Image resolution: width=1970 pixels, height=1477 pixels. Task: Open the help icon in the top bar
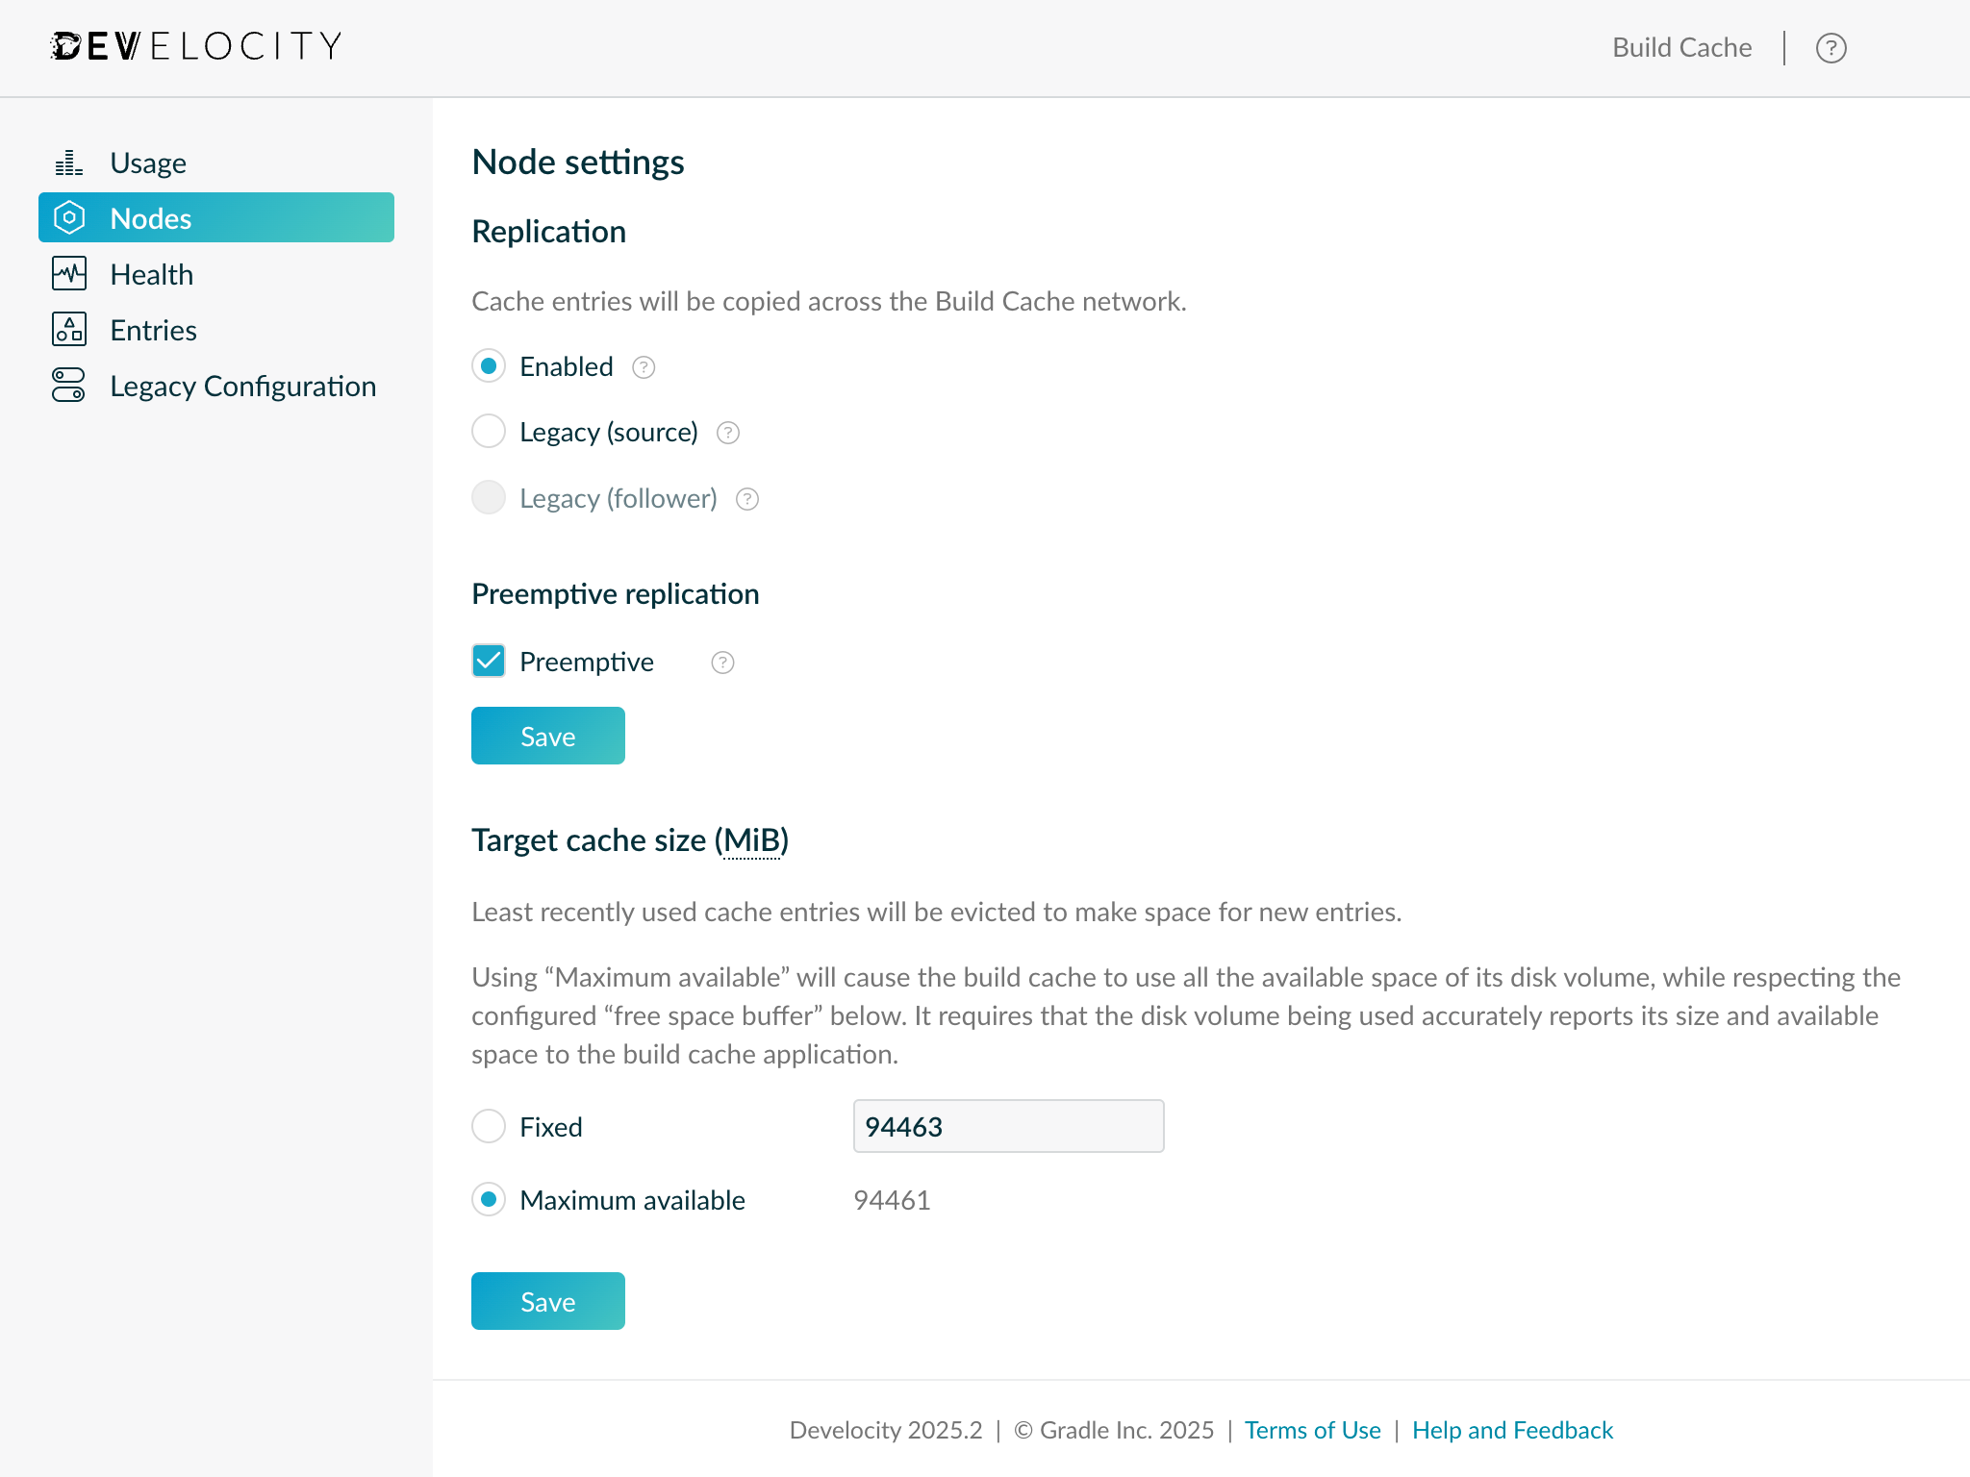[x=1831, y=46]
